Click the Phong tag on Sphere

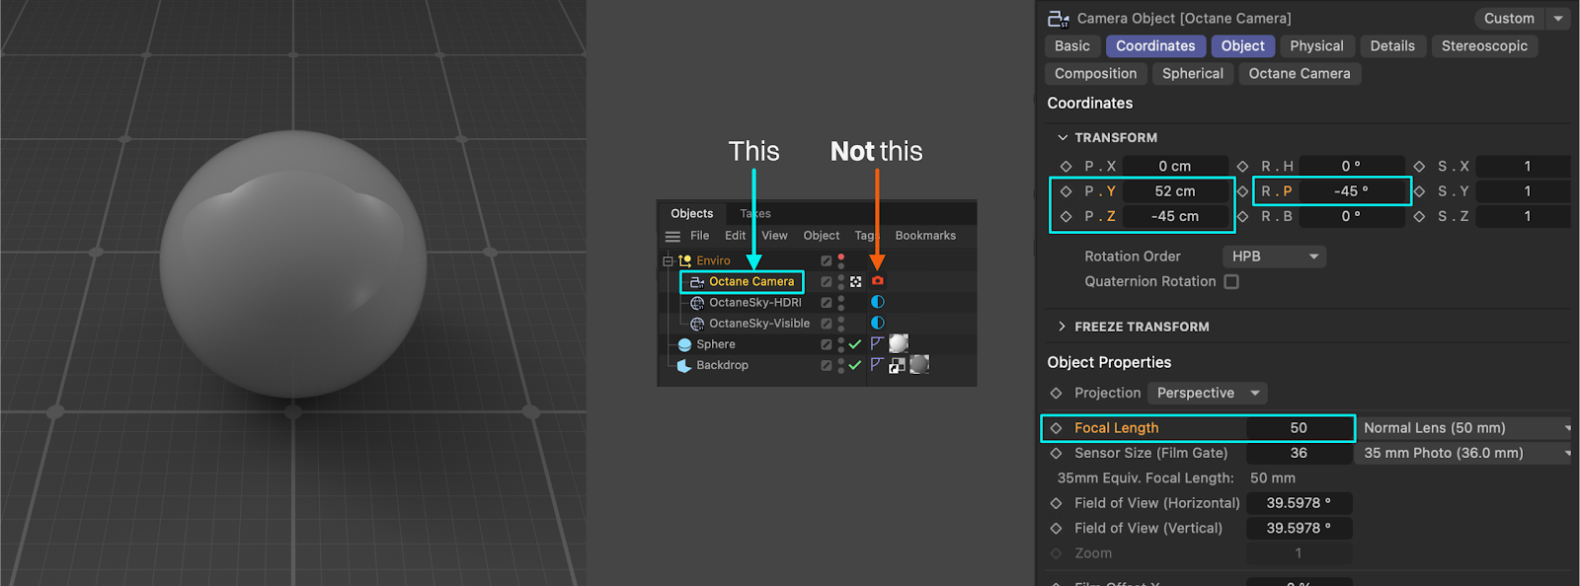tap(876, 343)
